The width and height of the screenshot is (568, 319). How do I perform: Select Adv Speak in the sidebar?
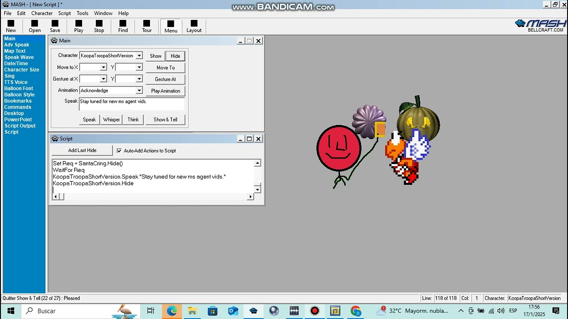(x=16, y=45)
